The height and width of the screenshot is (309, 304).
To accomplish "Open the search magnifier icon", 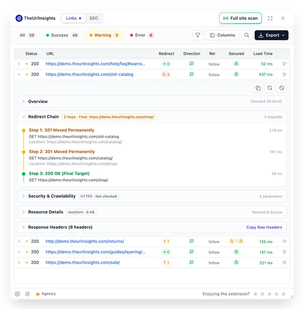I will coord(247,35).
